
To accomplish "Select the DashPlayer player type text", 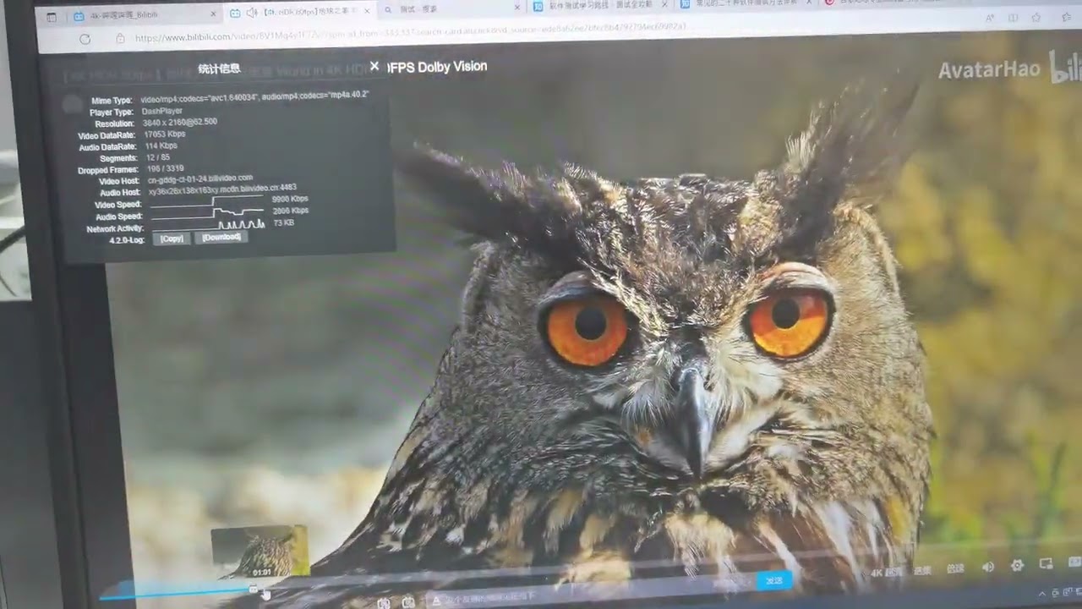I will [x=161, y=110].
